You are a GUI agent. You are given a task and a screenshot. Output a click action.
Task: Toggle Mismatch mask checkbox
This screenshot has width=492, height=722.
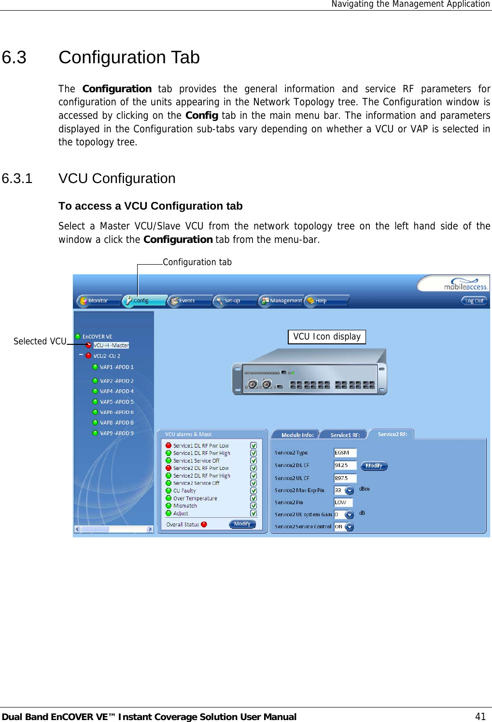click(x=253, y=506)
